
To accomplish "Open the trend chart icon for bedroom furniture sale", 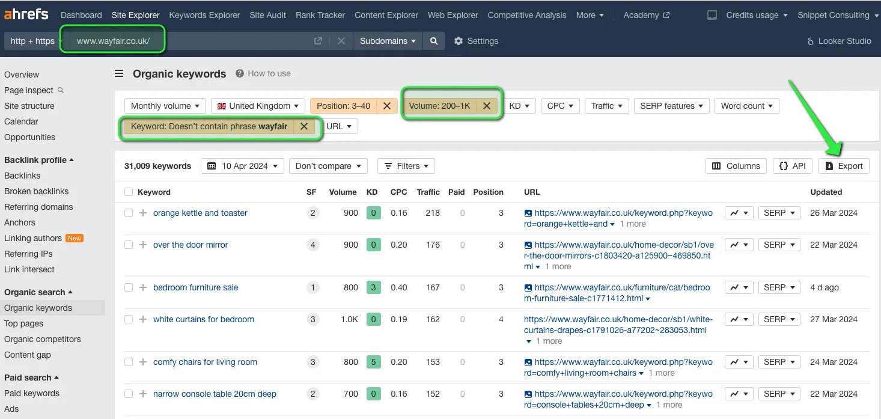I will pos(739,287).
